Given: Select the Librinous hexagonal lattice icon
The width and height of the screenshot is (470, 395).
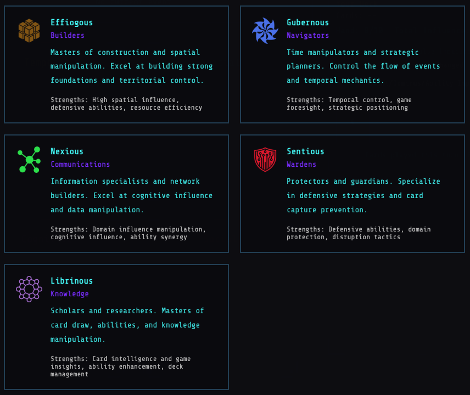Looking at the screenshot, I should click(x=29, y=289).
